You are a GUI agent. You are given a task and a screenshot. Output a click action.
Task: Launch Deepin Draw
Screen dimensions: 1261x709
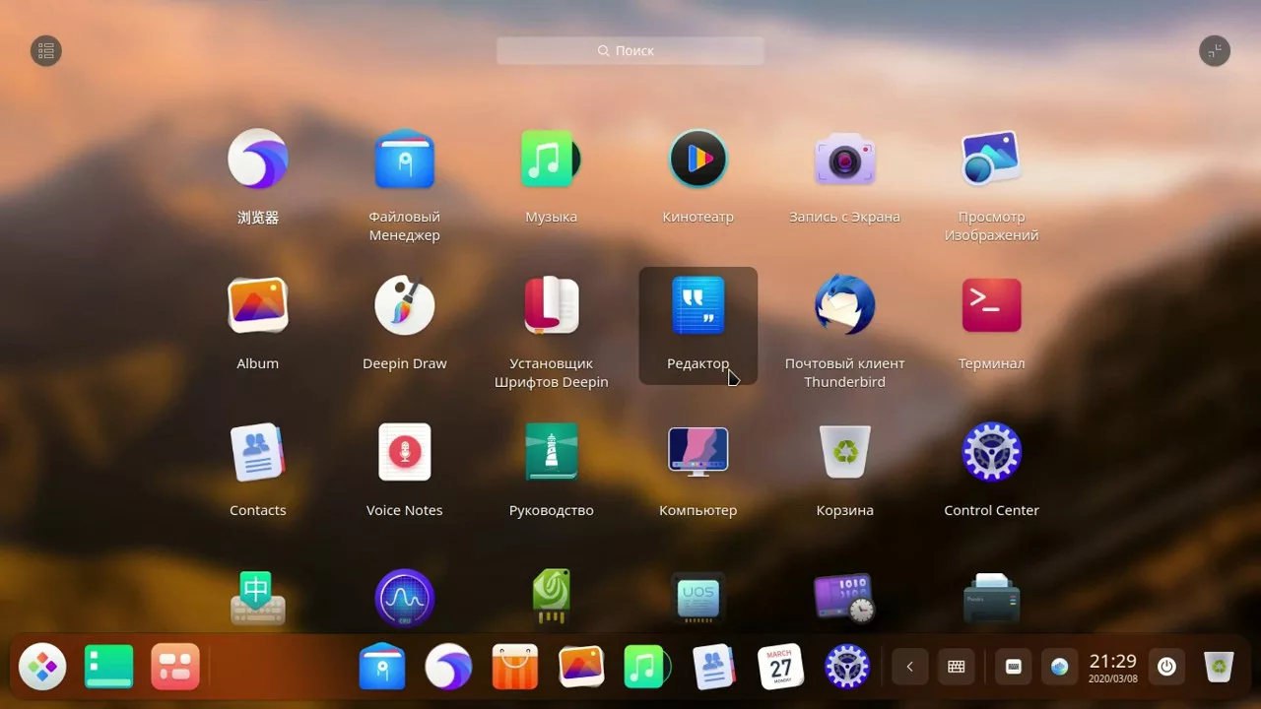click(x=404, y=305)
